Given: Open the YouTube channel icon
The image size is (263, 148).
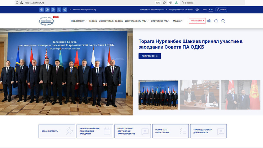Looking at the screenshot, I should [47, 10].
